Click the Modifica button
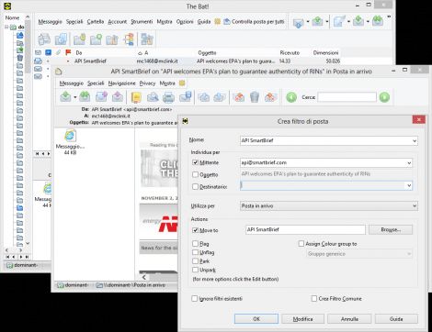The width and height of the screenshot is (432, 332). (x=302, y=318)
